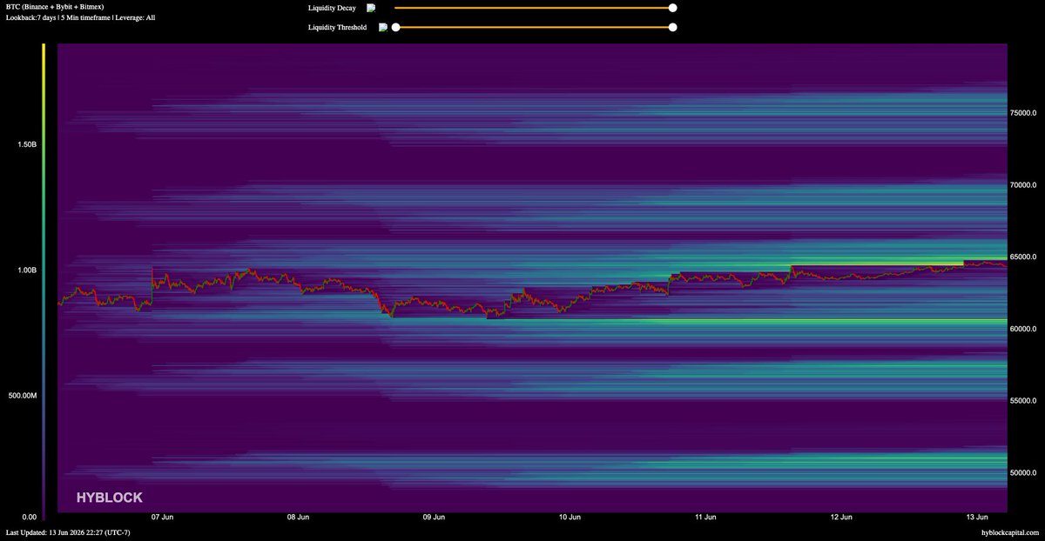Image resolution: width=1045 pixels, height=541 pixels.
Task: Click the 60000.0 price axis label
Action: click(x=1022, y=329)
